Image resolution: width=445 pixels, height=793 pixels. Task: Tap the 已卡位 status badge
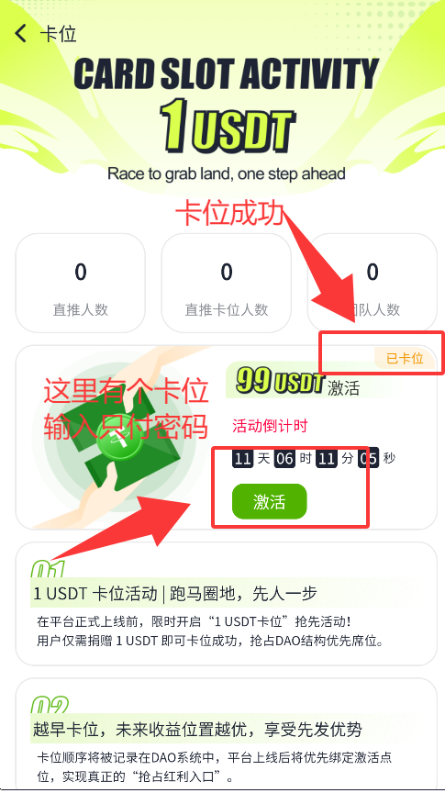405,358
